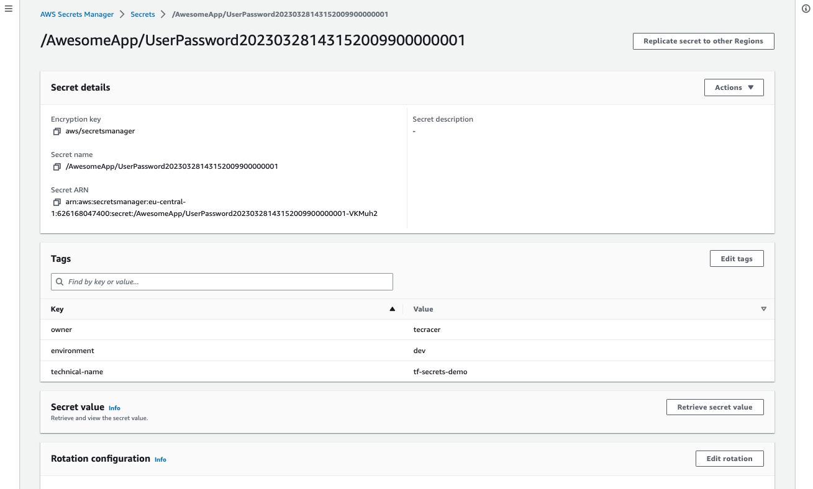Image resolution: width=813 pixels, height=489 pixels.
Task: Open Info link beside Secret value
Action: click(x=114, y=408)
